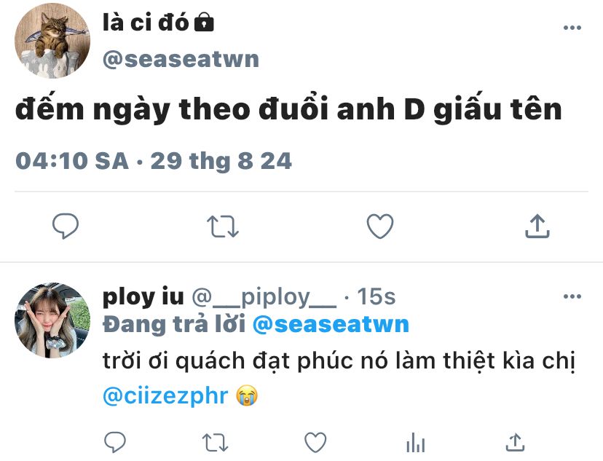Image resolution: width=603 pixels, height=461 pixels.
Task: Reply to ploy iu's comment
Action: pyautogui.click(x=115, y=442)
